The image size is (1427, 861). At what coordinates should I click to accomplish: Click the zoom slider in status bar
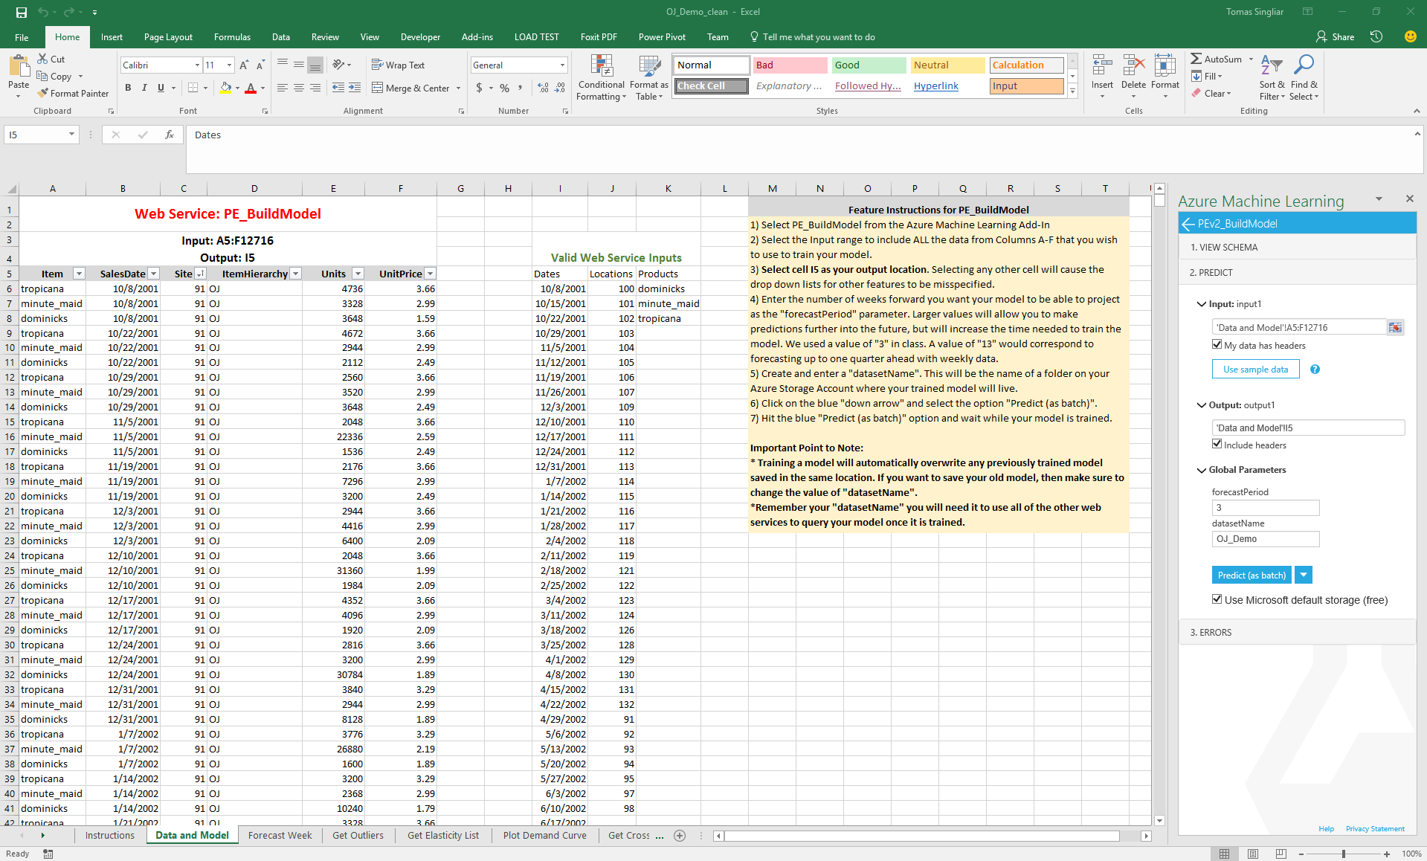[1343, 854]
